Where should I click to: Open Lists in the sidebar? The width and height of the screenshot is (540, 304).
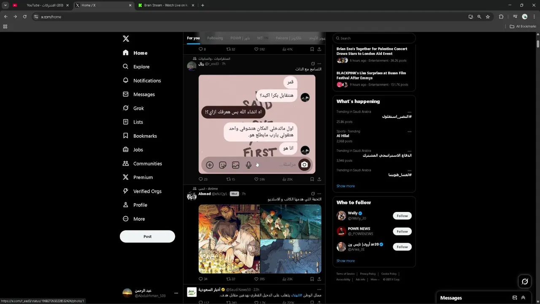point(133,122)
